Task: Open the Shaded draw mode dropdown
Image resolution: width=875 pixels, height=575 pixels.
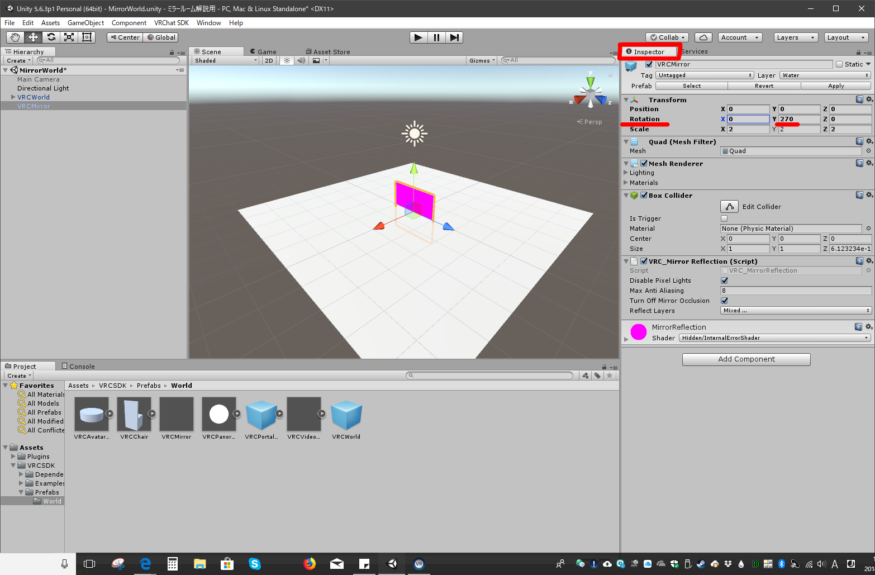Action: 226,60
